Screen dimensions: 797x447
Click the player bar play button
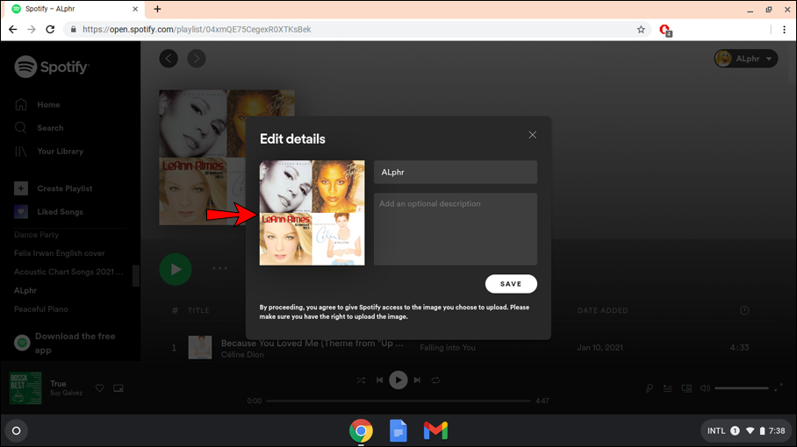point(398,380)
